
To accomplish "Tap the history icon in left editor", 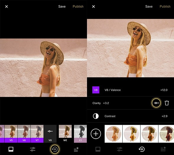I will pos(55,149).
